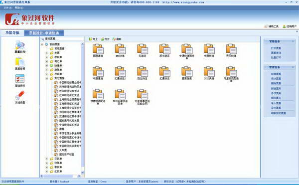Click the tree panel horizontal scrollbar

(x=61, y=176)
